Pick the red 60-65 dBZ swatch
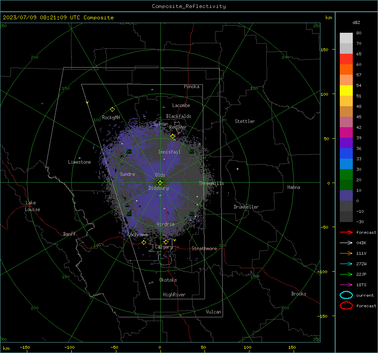This screenshot has width=378, height=353. [x=346, y=59]
